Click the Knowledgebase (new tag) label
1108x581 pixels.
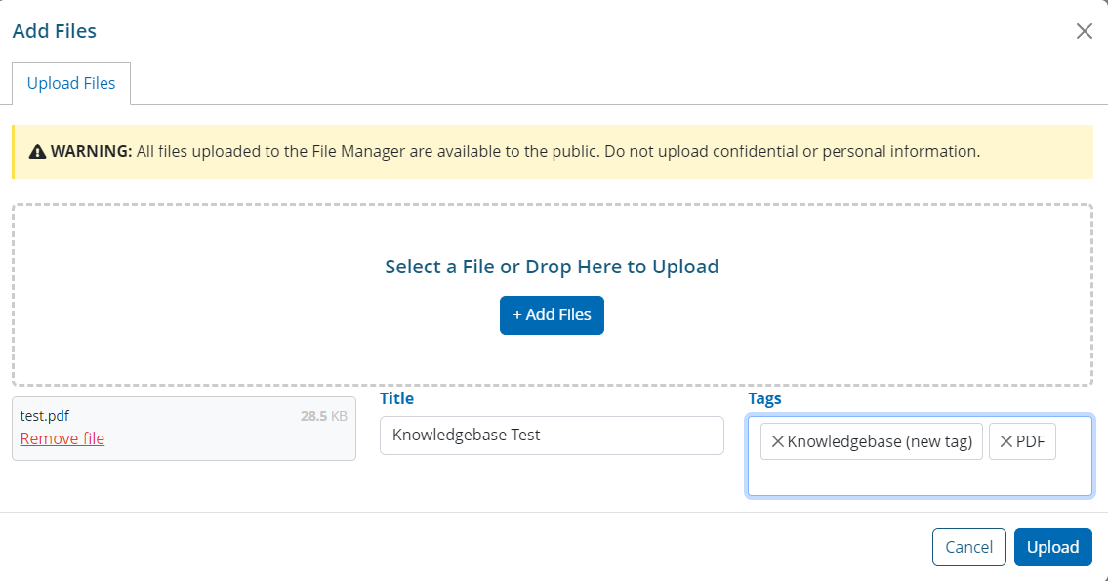pyautogui.click(x=880, y=441)
